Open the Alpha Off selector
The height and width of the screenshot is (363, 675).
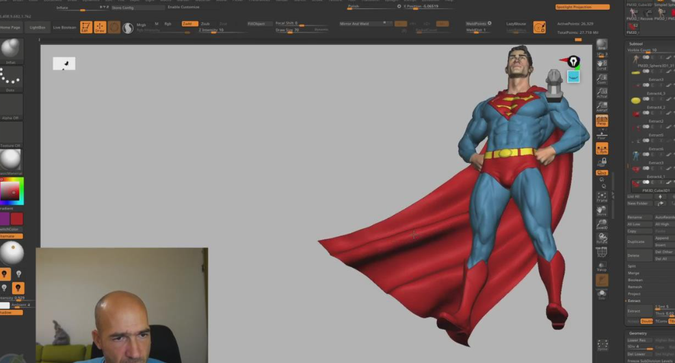coord(11,107)
